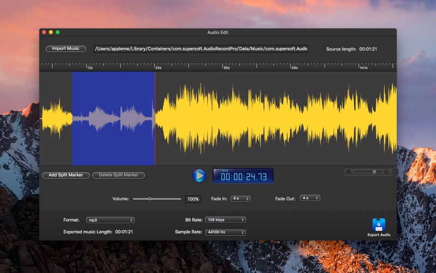
Task: Click the volume percentage field showing 100%
Action: click(193, 199)
